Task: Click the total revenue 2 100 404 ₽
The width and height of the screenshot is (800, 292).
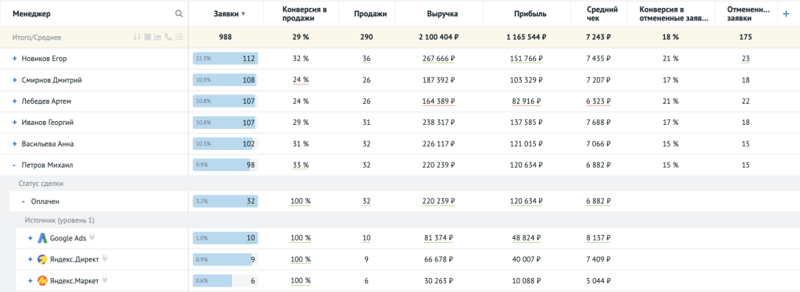Action: [439, 37]
